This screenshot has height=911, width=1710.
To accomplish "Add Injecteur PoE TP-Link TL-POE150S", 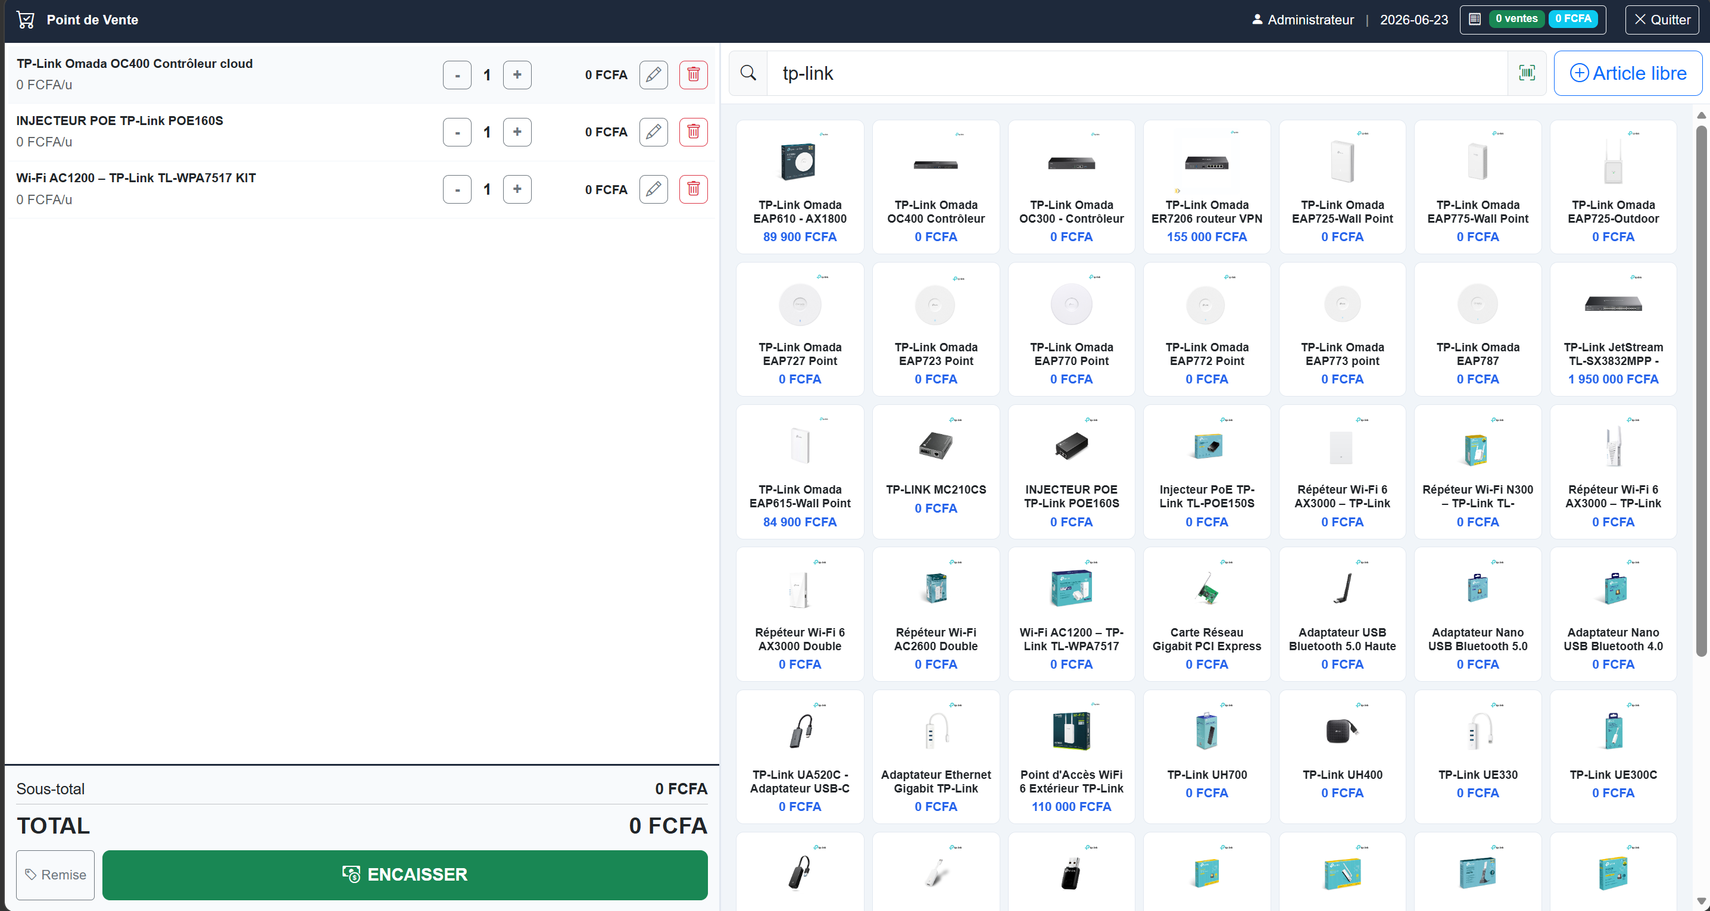I will (1206, 472).
